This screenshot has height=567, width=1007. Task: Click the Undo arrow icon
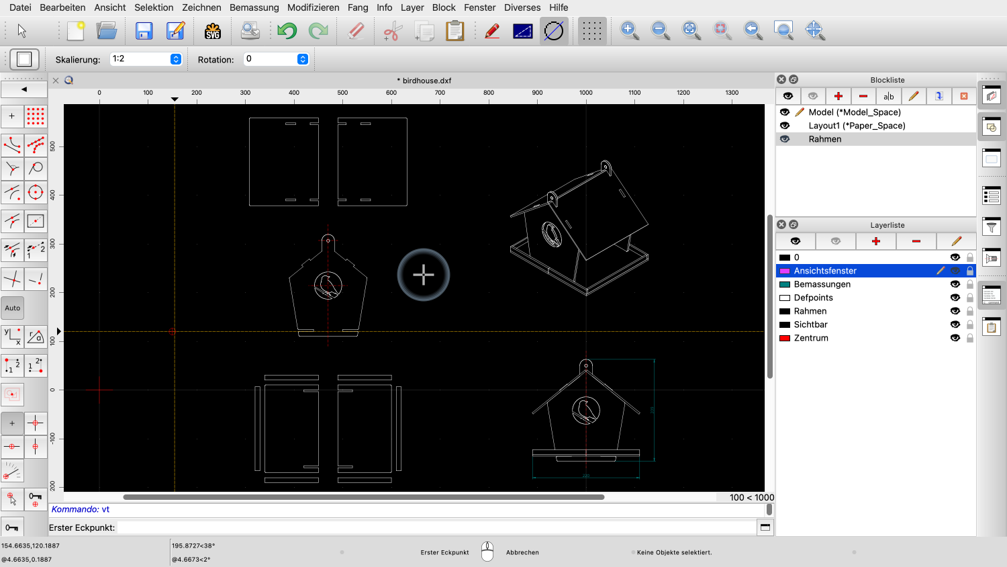click(x=287, y=31)
